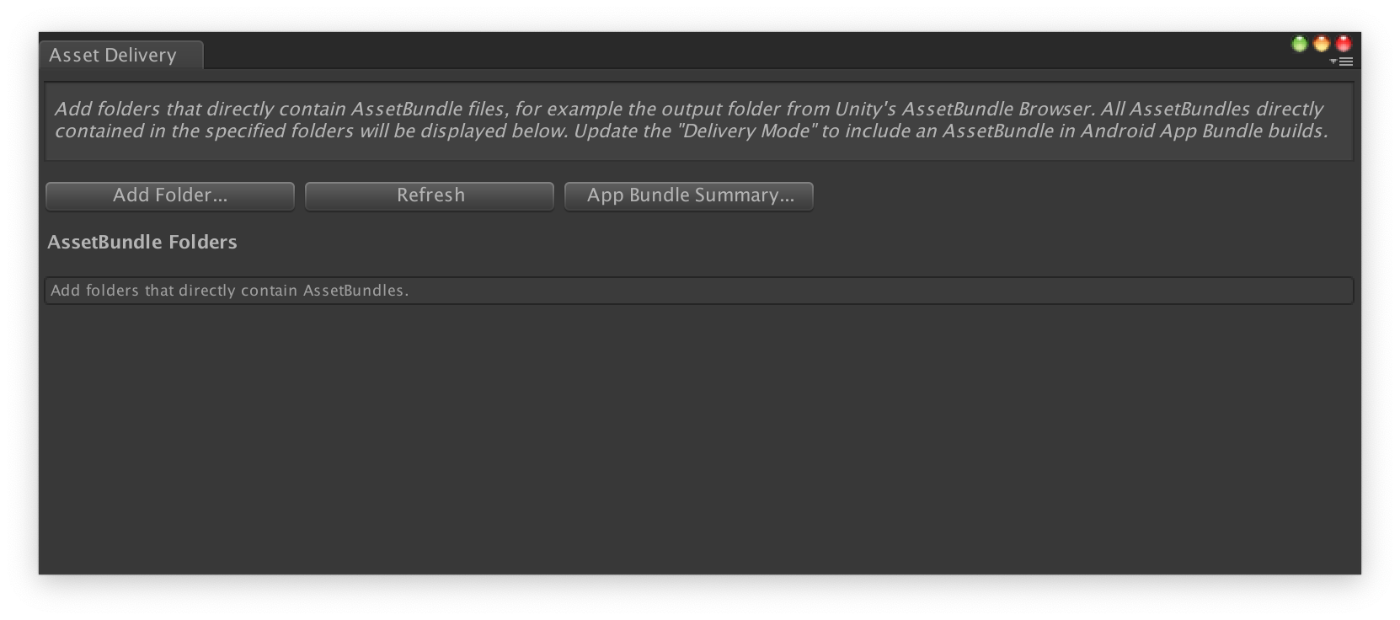This screenshot has width=1400, height=620.
Task: Click the AssetBundle Folders heading
Action: (x=142, y=243)
